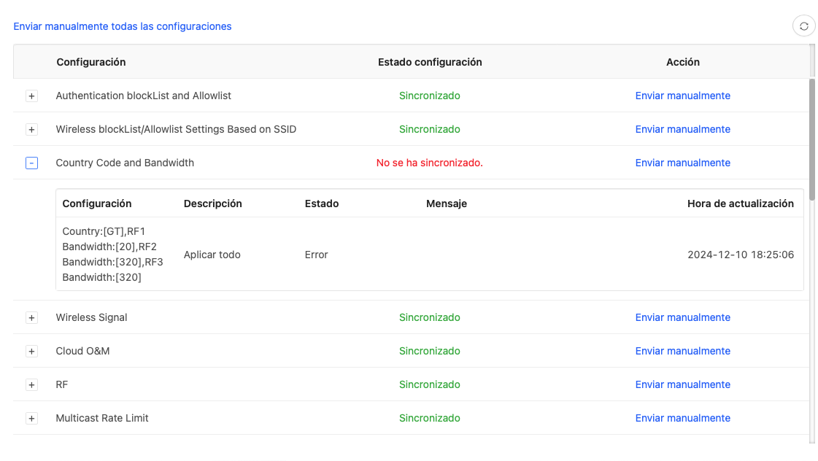This screenshot has width=818, height=461.
Task: Click 'Enviar manualmente todas las configuraciones' link
Action: [x=123, y=26]
